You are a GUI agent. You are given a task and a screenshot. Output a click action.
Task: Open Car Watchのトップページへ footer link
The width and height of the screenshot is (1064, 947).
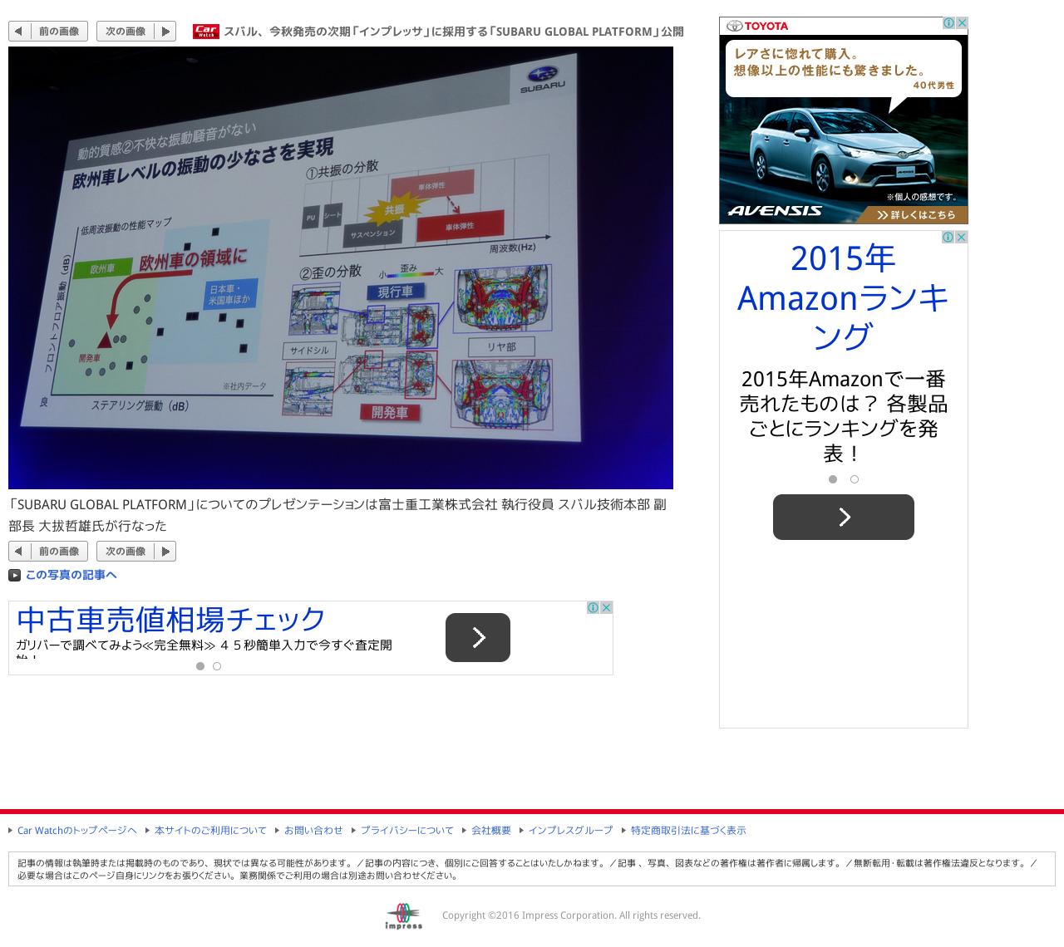click(x=76, y=831)
